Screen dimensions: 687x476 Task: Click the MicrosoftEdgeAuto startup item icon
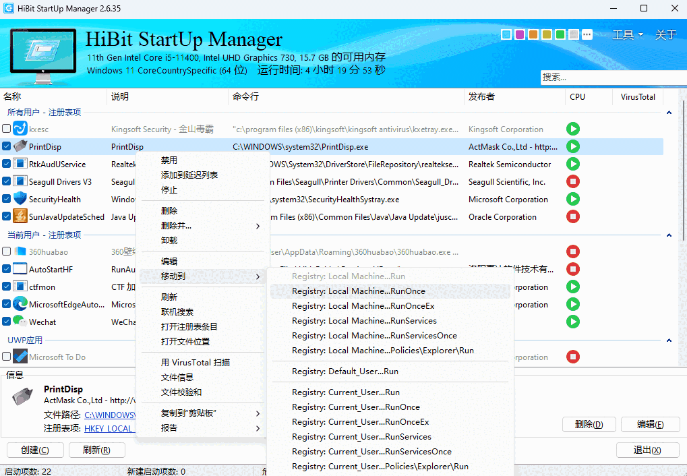(x=19, y=304)
